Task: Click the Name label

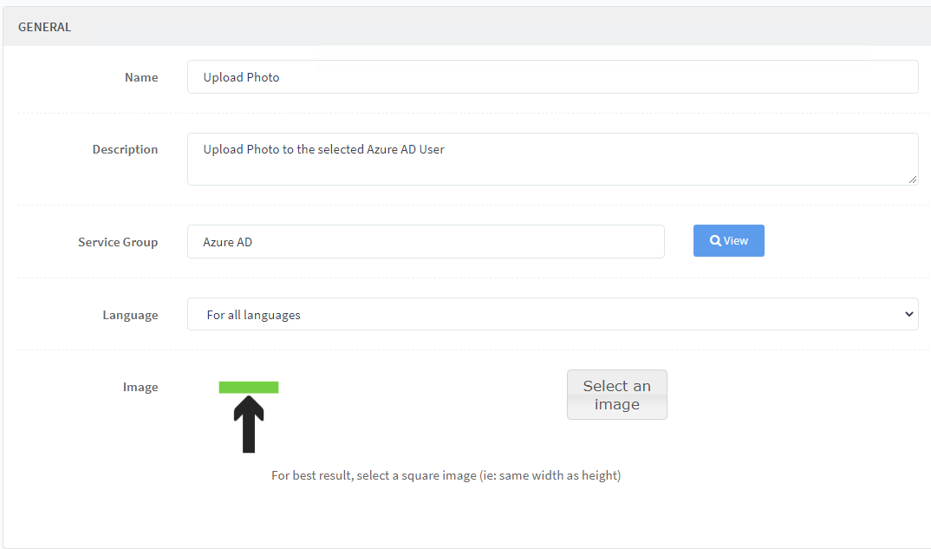Action: pos(141,77)
